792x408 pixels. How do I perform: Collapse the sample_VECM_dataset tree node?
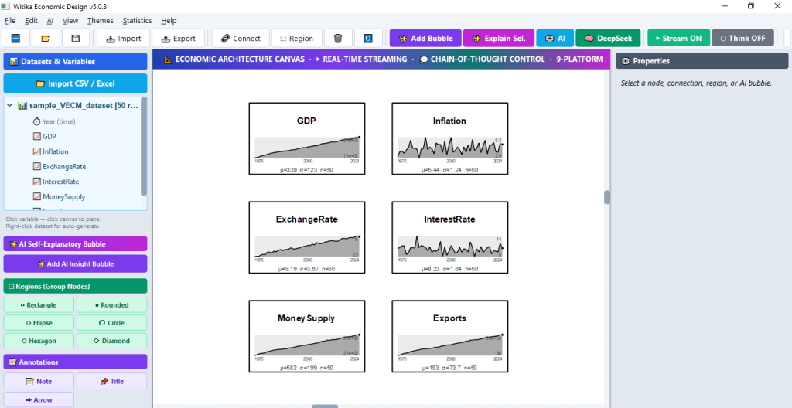click(9, 106)
